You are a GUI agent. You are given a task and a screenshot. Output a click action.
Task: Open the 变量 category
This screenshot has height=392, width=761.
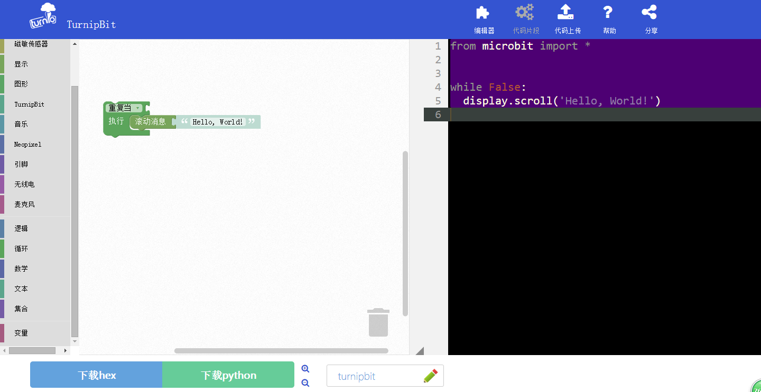tap(35, 333)
